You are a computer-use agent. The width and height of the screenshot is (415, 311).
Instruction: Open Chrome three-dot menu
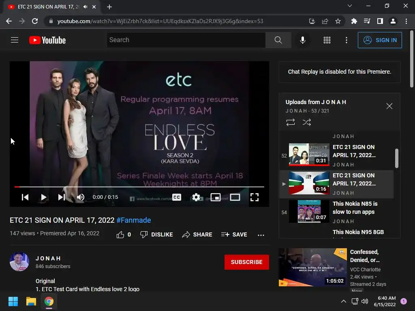click(x=406, y=21)
